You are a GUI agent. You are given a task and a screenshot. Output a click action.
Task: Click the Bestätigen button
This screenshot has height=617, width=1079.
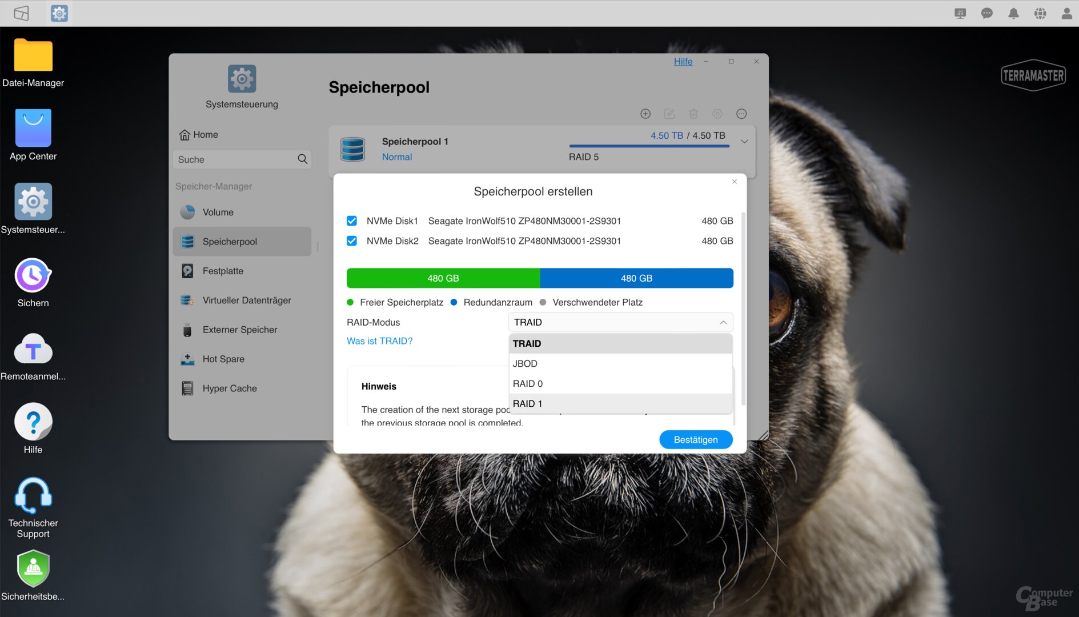(x=695, y=439)
